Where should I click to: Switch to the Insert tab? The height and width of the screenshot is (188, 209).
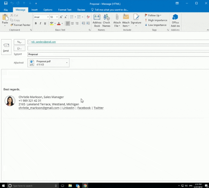34,10
